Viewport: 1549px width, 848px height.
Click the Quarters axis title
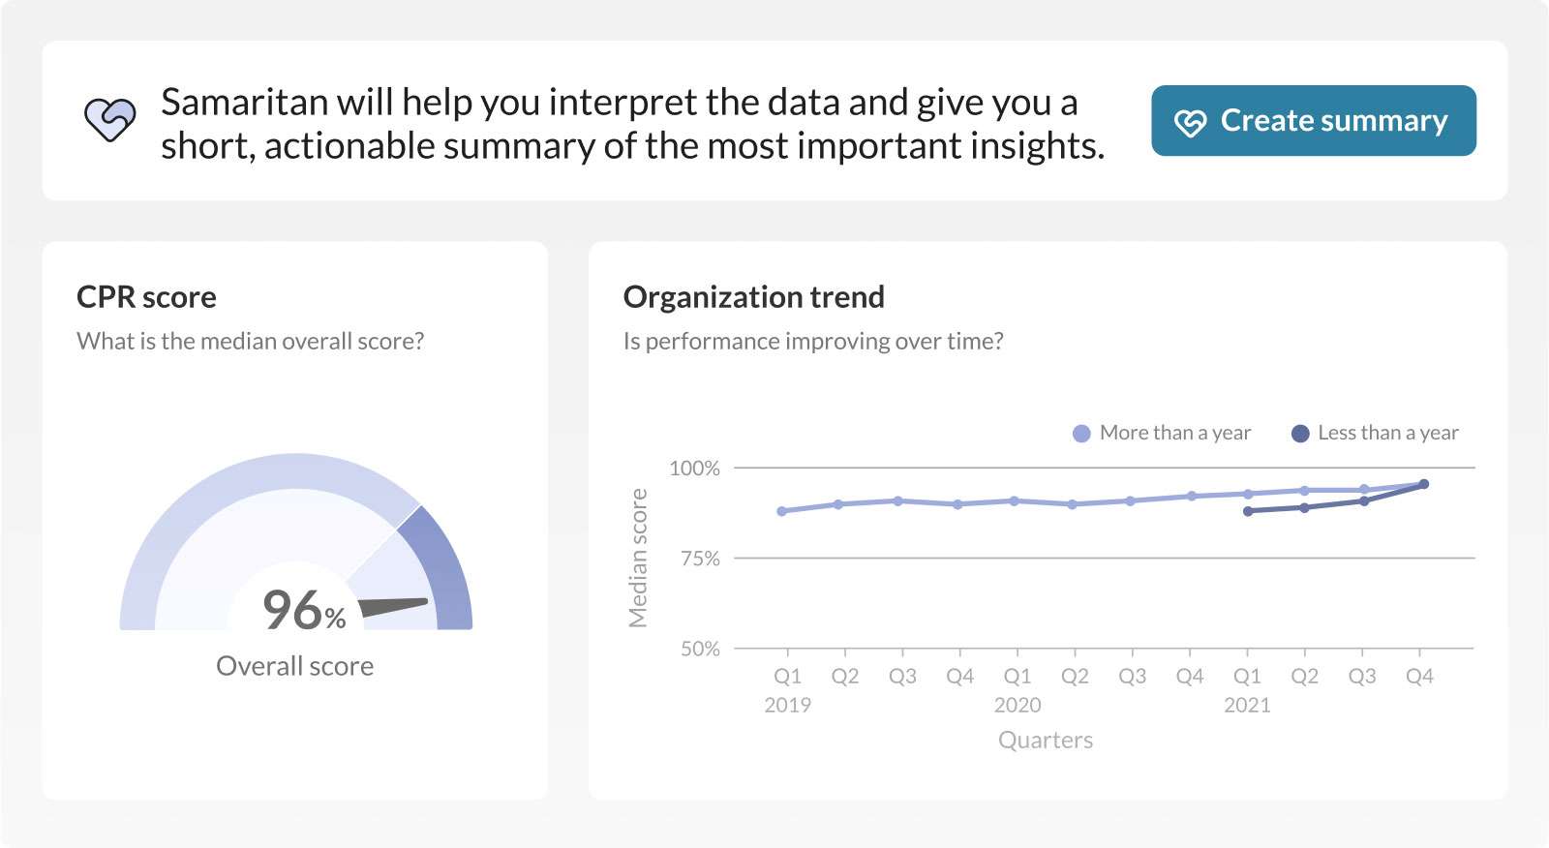point(1046,741)
